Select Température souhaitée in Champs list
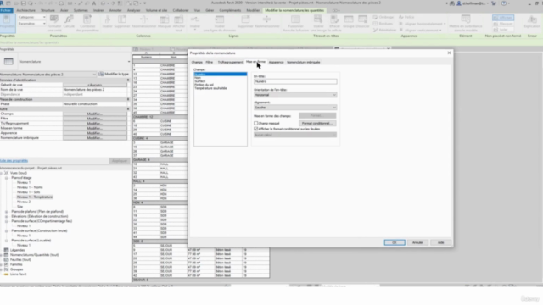This screenshot has width=543, height=305. click(210, 88)
